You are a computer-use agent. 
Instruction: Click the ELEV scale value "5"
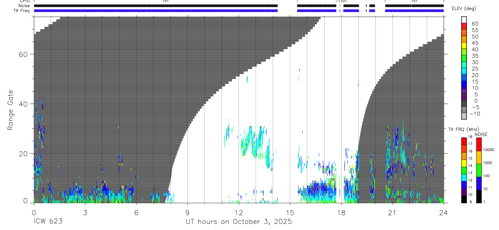[x=476, y=94]
